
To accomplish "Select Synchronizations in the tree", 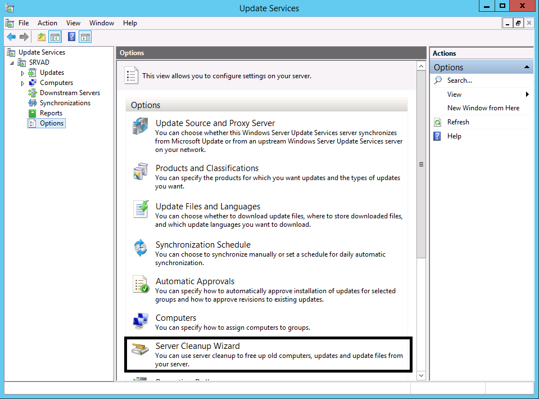I will [65, 103].
